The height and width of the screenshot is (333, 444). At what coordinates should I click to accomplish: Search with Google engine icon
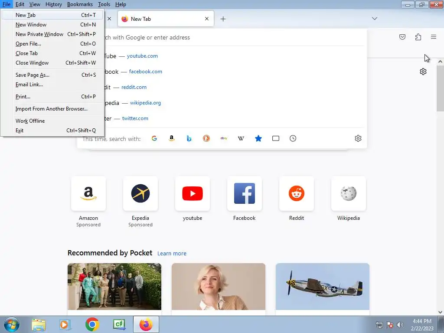pos(154,138)
